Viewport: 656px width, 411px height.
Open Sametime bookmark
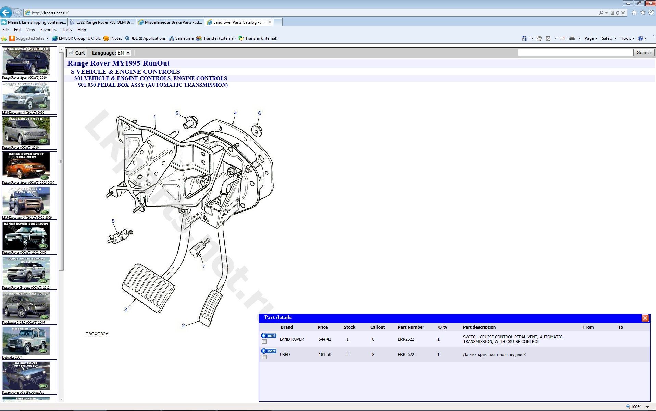181,38
